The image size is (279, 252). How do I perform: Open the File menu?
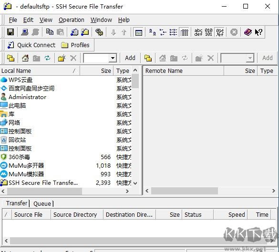(x=13, y=20)
